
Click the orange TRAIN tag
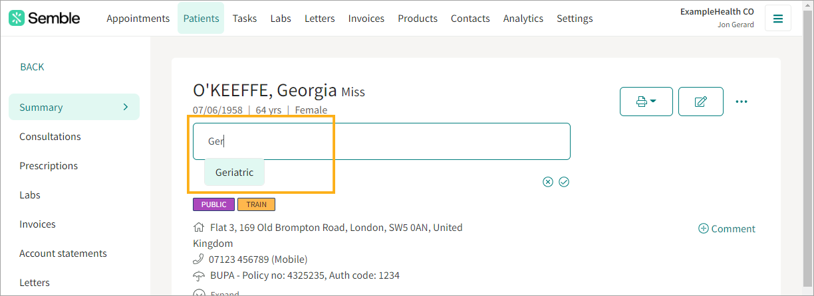256,204
